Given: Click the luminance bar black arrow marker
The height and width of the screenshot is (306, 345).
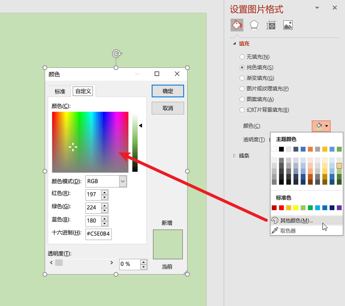Looking at the screenshot, I should coord(141,126).
